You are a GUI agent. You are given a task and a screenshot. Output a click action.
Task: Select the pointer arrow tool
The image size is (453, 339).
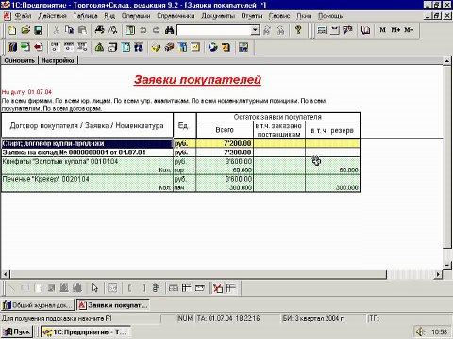point(95,288)
